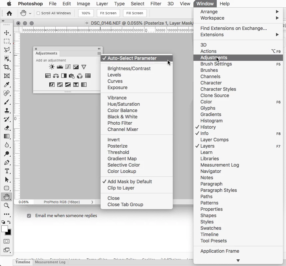Select the Rectangular Marquee tool
The image size is (286, 266).
coord(7,41)
